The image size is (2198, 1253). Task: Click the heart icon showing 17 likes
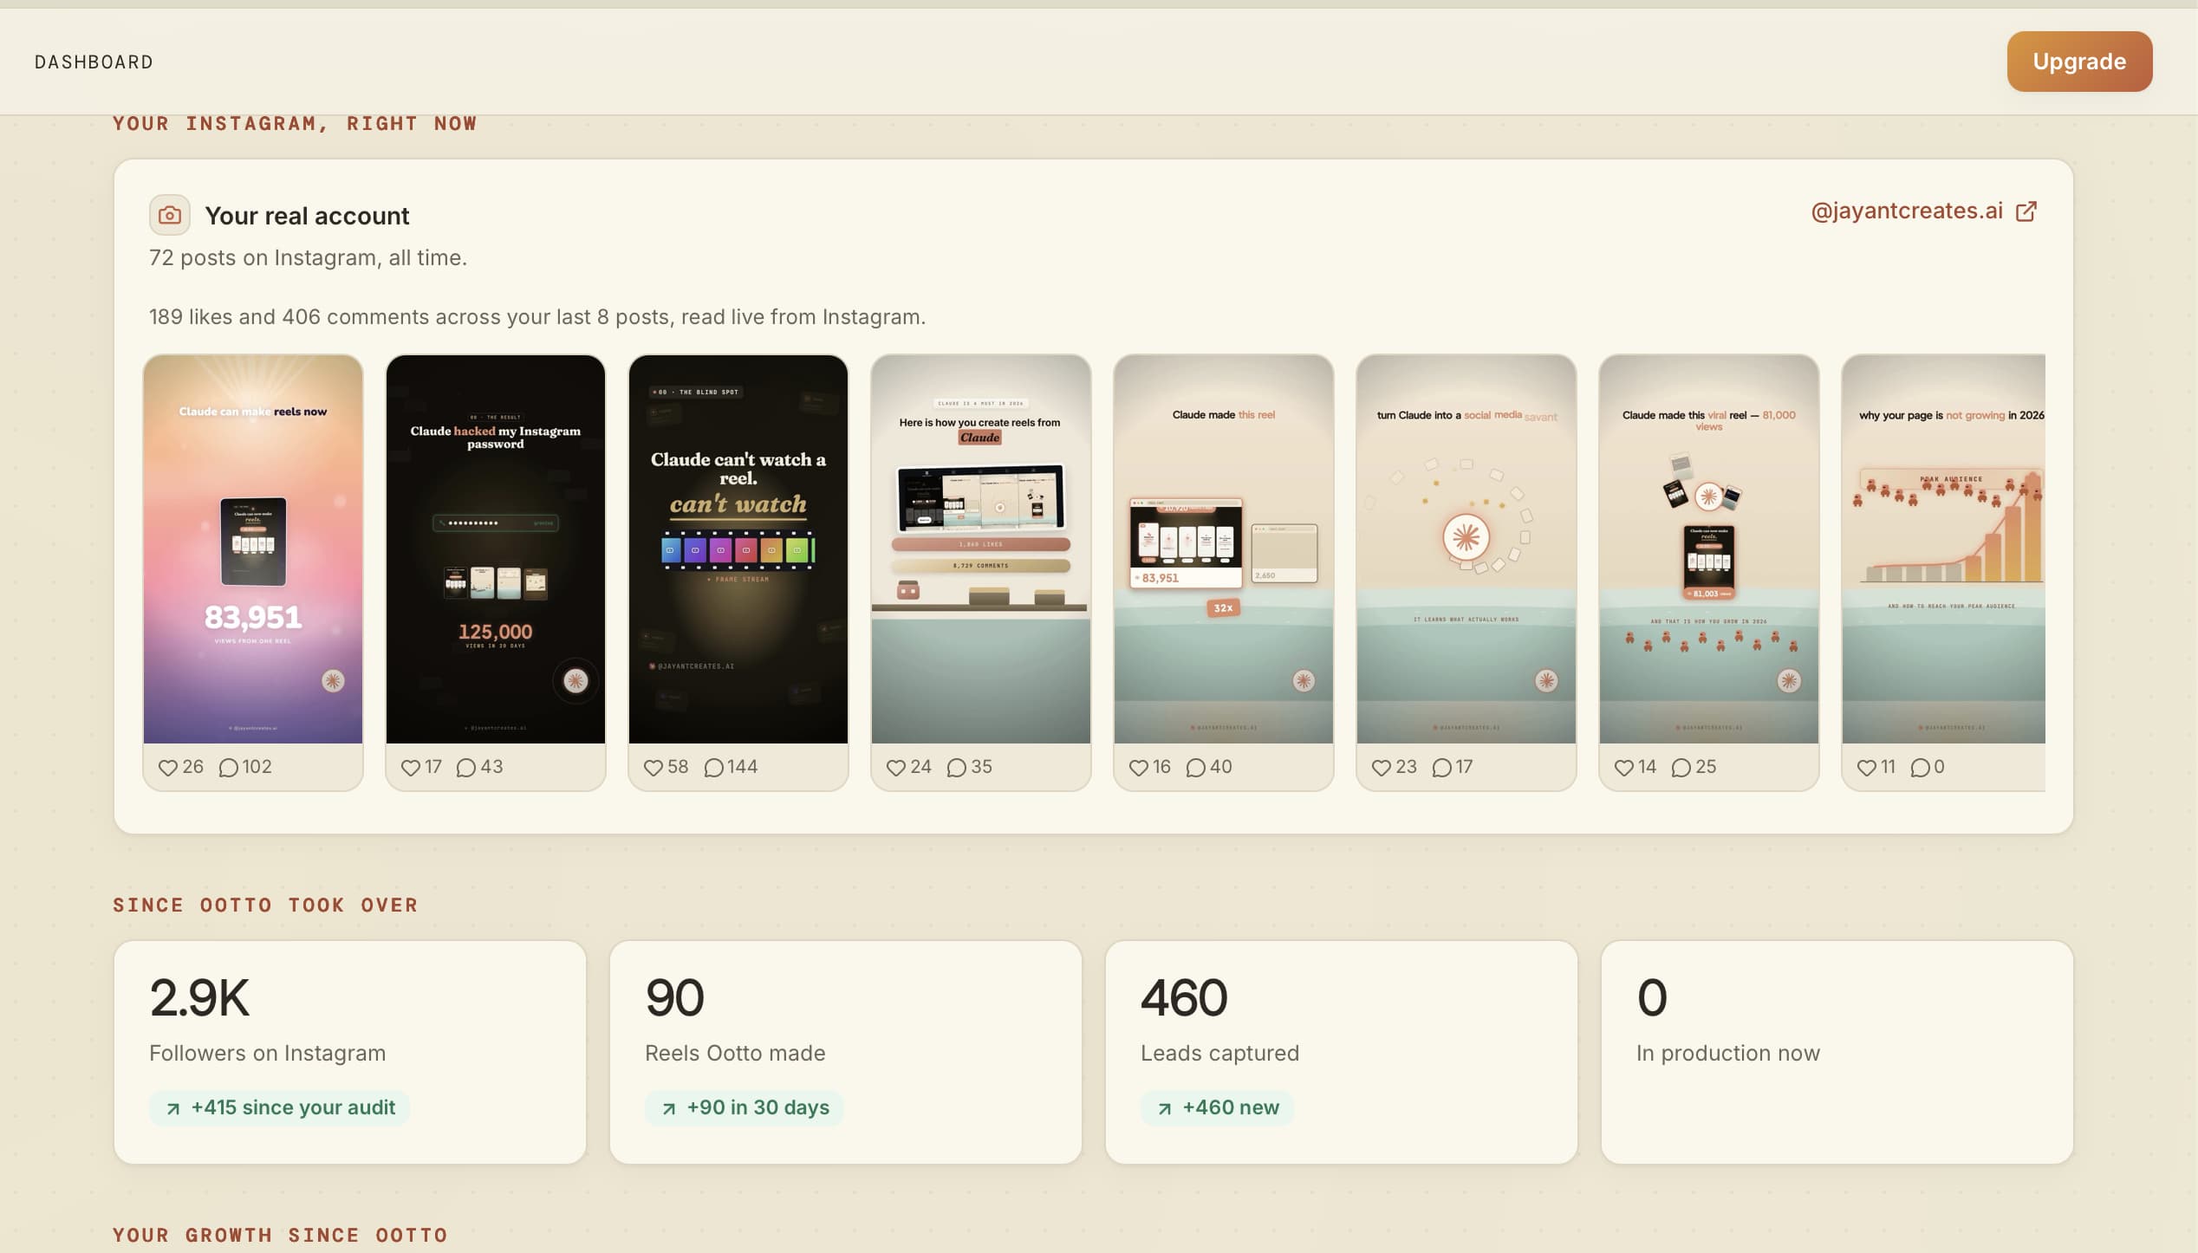(x=411, y=768)
